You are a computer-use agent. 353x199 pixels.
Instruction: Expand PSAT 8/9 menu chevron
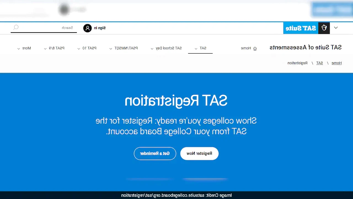pyautogui.click(x=45, y=49)
